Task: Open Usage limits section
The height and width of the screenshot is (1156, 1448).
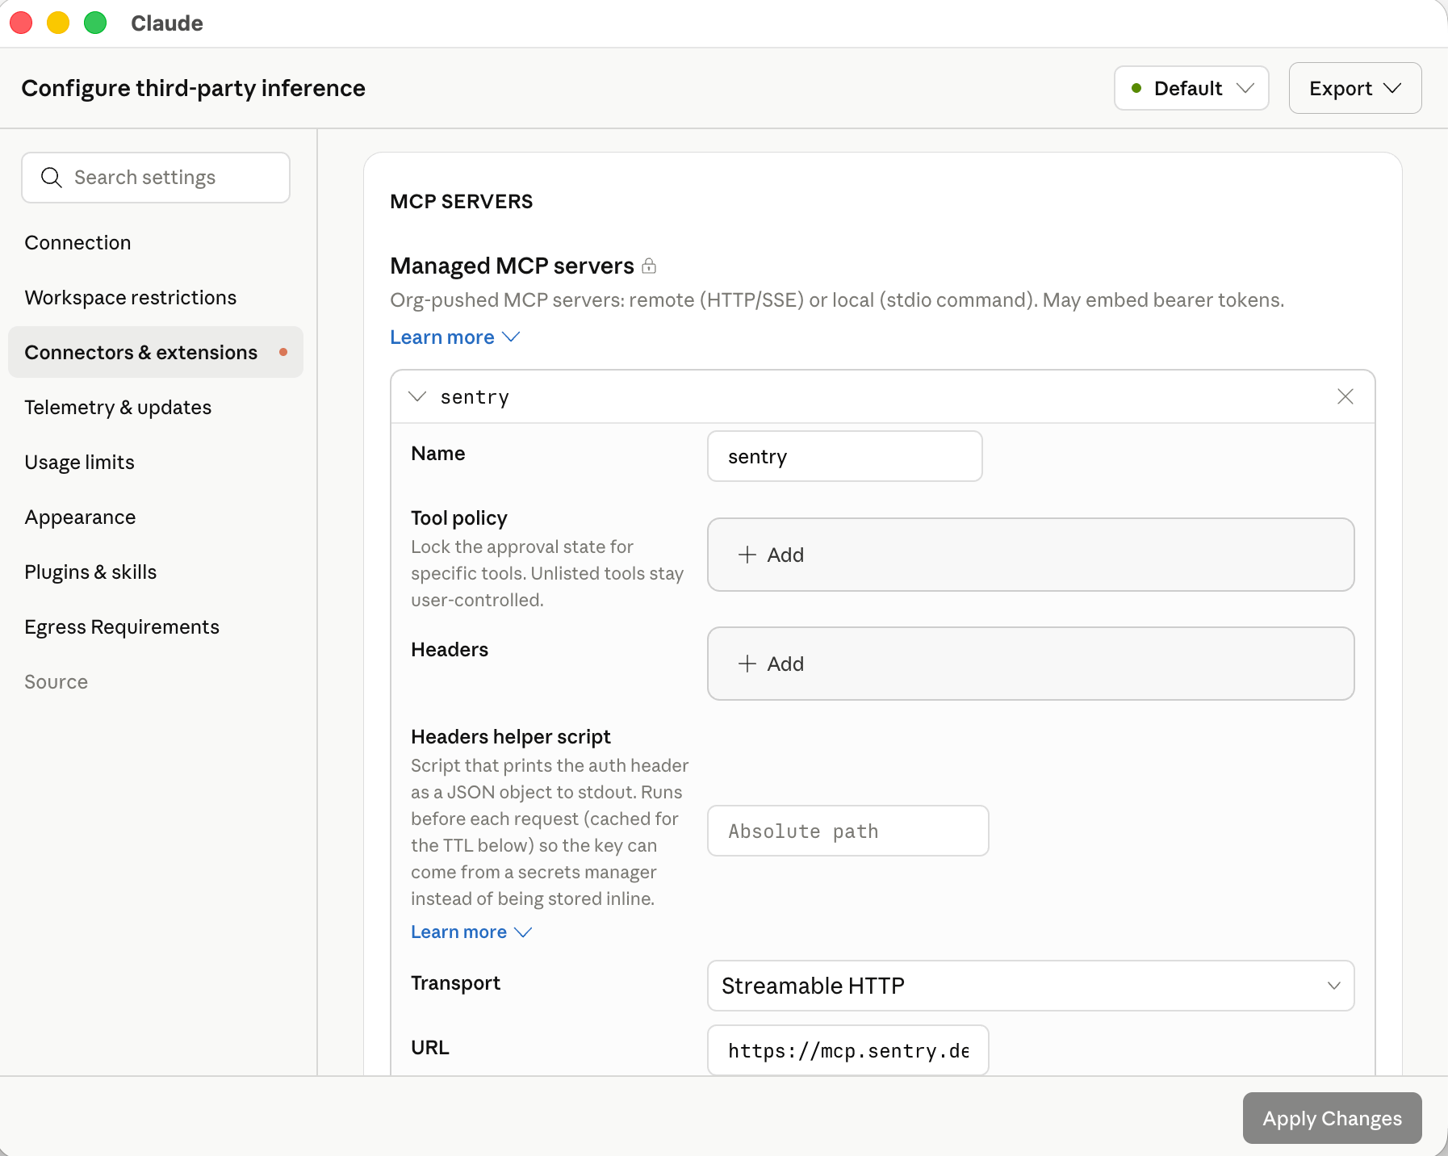Action: pyautogui.click(x=79, y=463)
